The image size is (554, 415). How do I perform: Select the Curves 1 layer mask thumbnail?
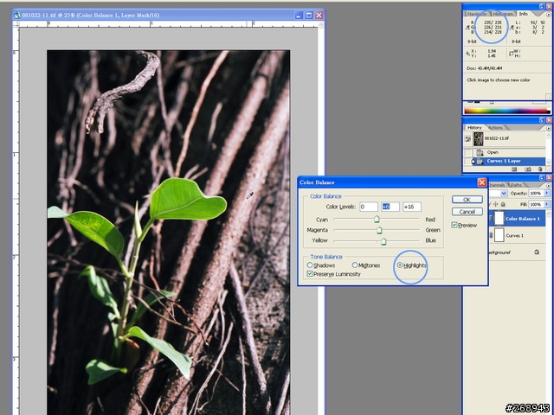pos(499,235)
